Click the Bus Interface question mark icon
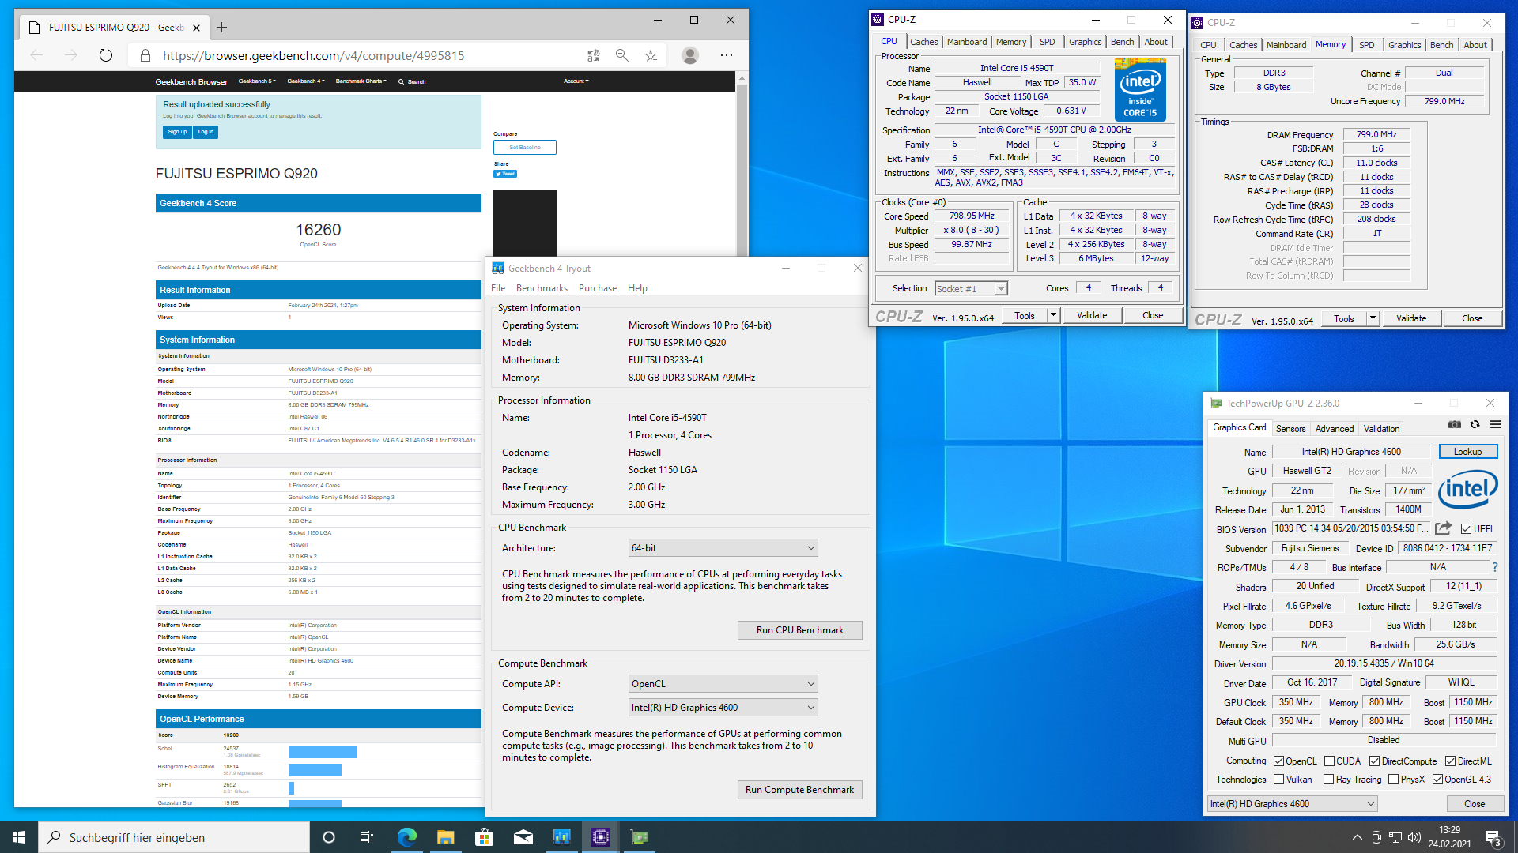This screenshot has height=853, width=1518. tap(1494, 567)
